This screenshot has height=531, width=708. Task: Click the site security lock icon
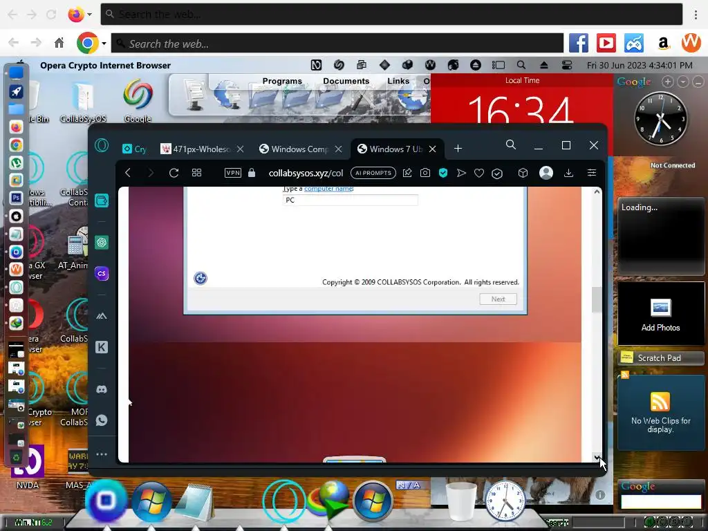click(x=252, y=172)
